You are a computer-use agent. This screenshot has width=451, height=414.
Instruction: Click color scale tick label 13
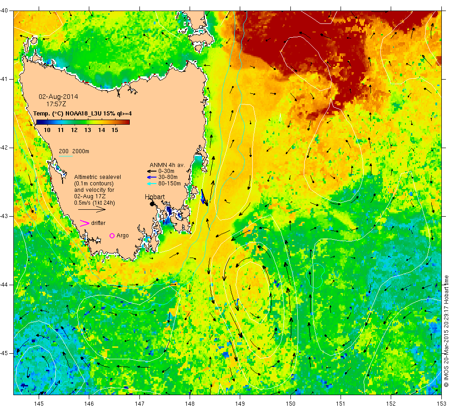point(88,130)
